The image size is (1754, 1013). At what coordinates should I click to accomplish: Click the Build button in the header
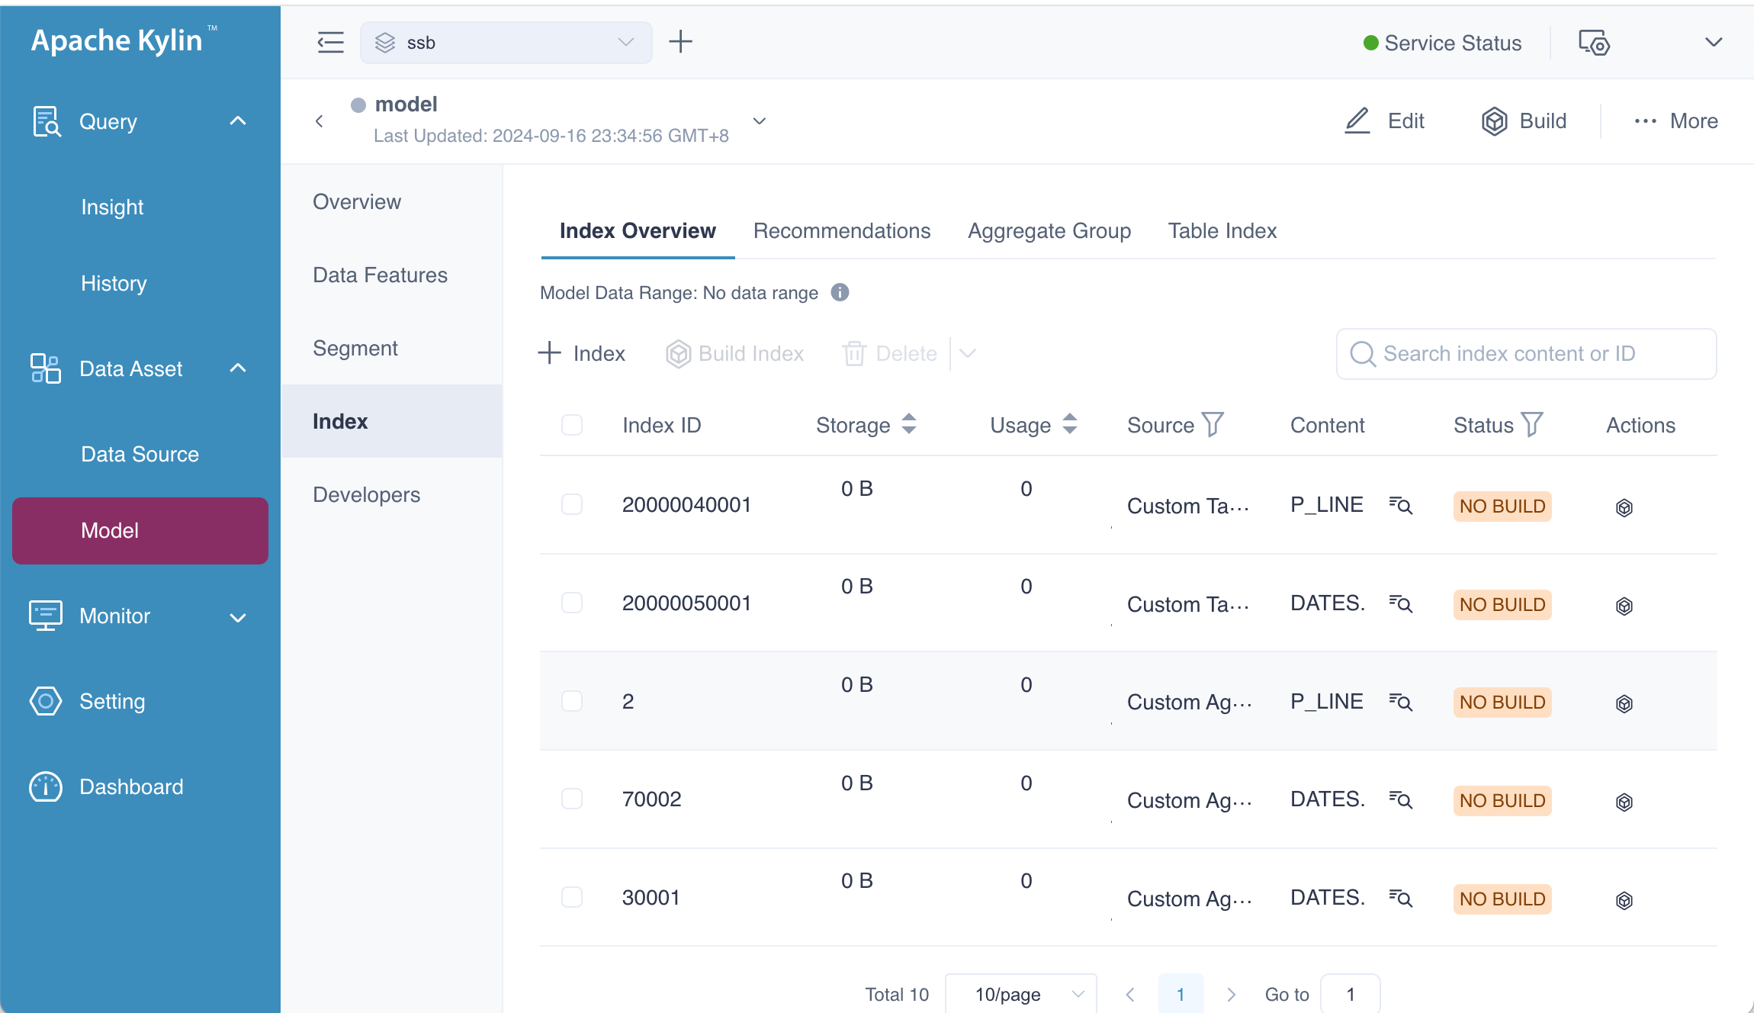[1524, 121]
